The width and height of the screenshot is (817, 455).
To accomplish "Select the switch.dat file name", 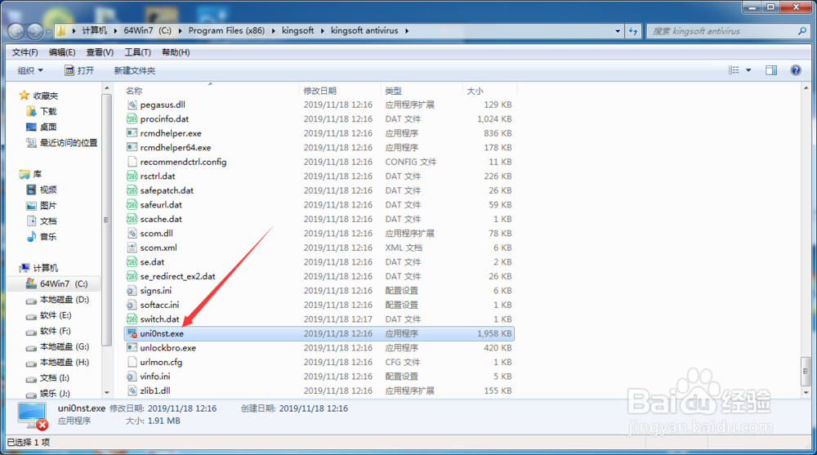I will click(159, 319).
